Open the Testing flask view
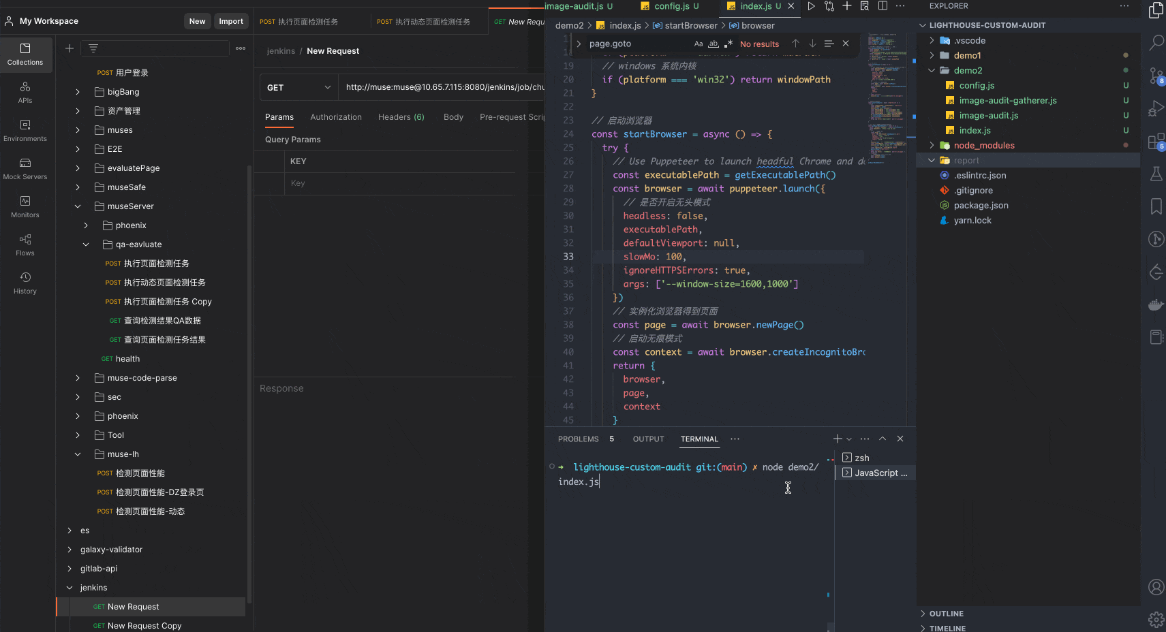This screenshot has width=1166, height=632. click(1156, 174)
